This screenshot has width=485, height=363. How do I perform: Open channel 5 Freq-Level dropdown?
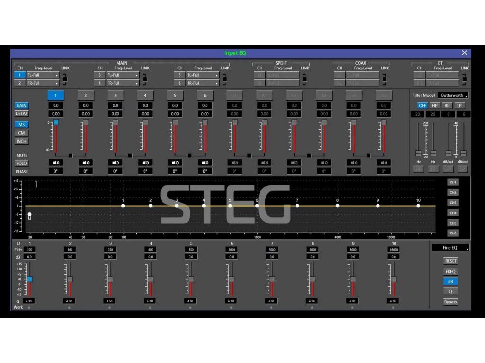pos(203,75)
